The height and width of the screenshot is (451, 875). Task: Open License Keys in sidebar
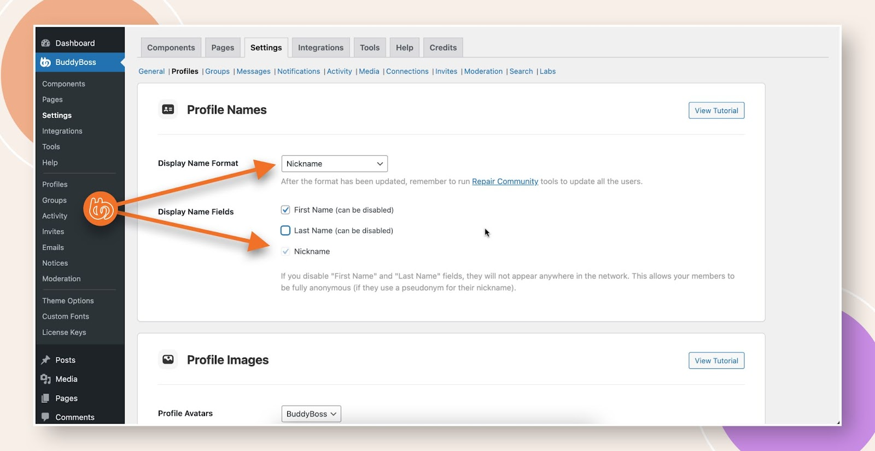click(64, 332)
